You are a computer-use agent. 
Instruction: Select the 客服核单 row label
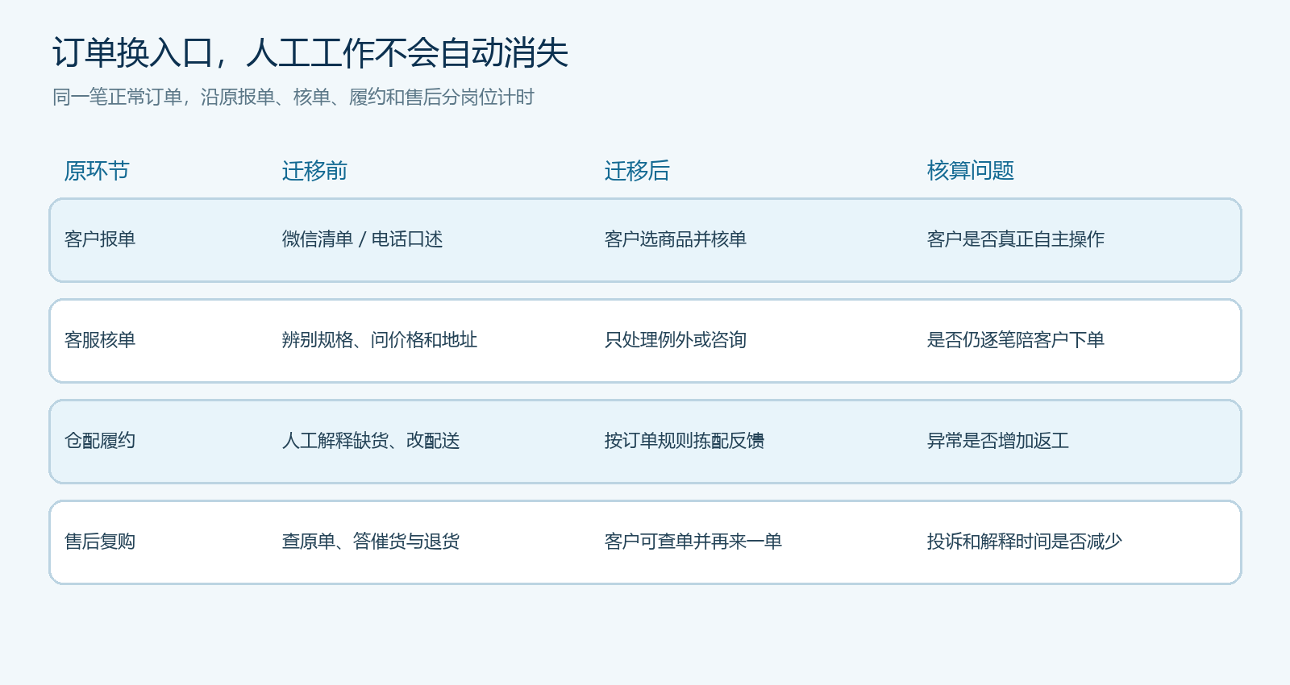100,340
